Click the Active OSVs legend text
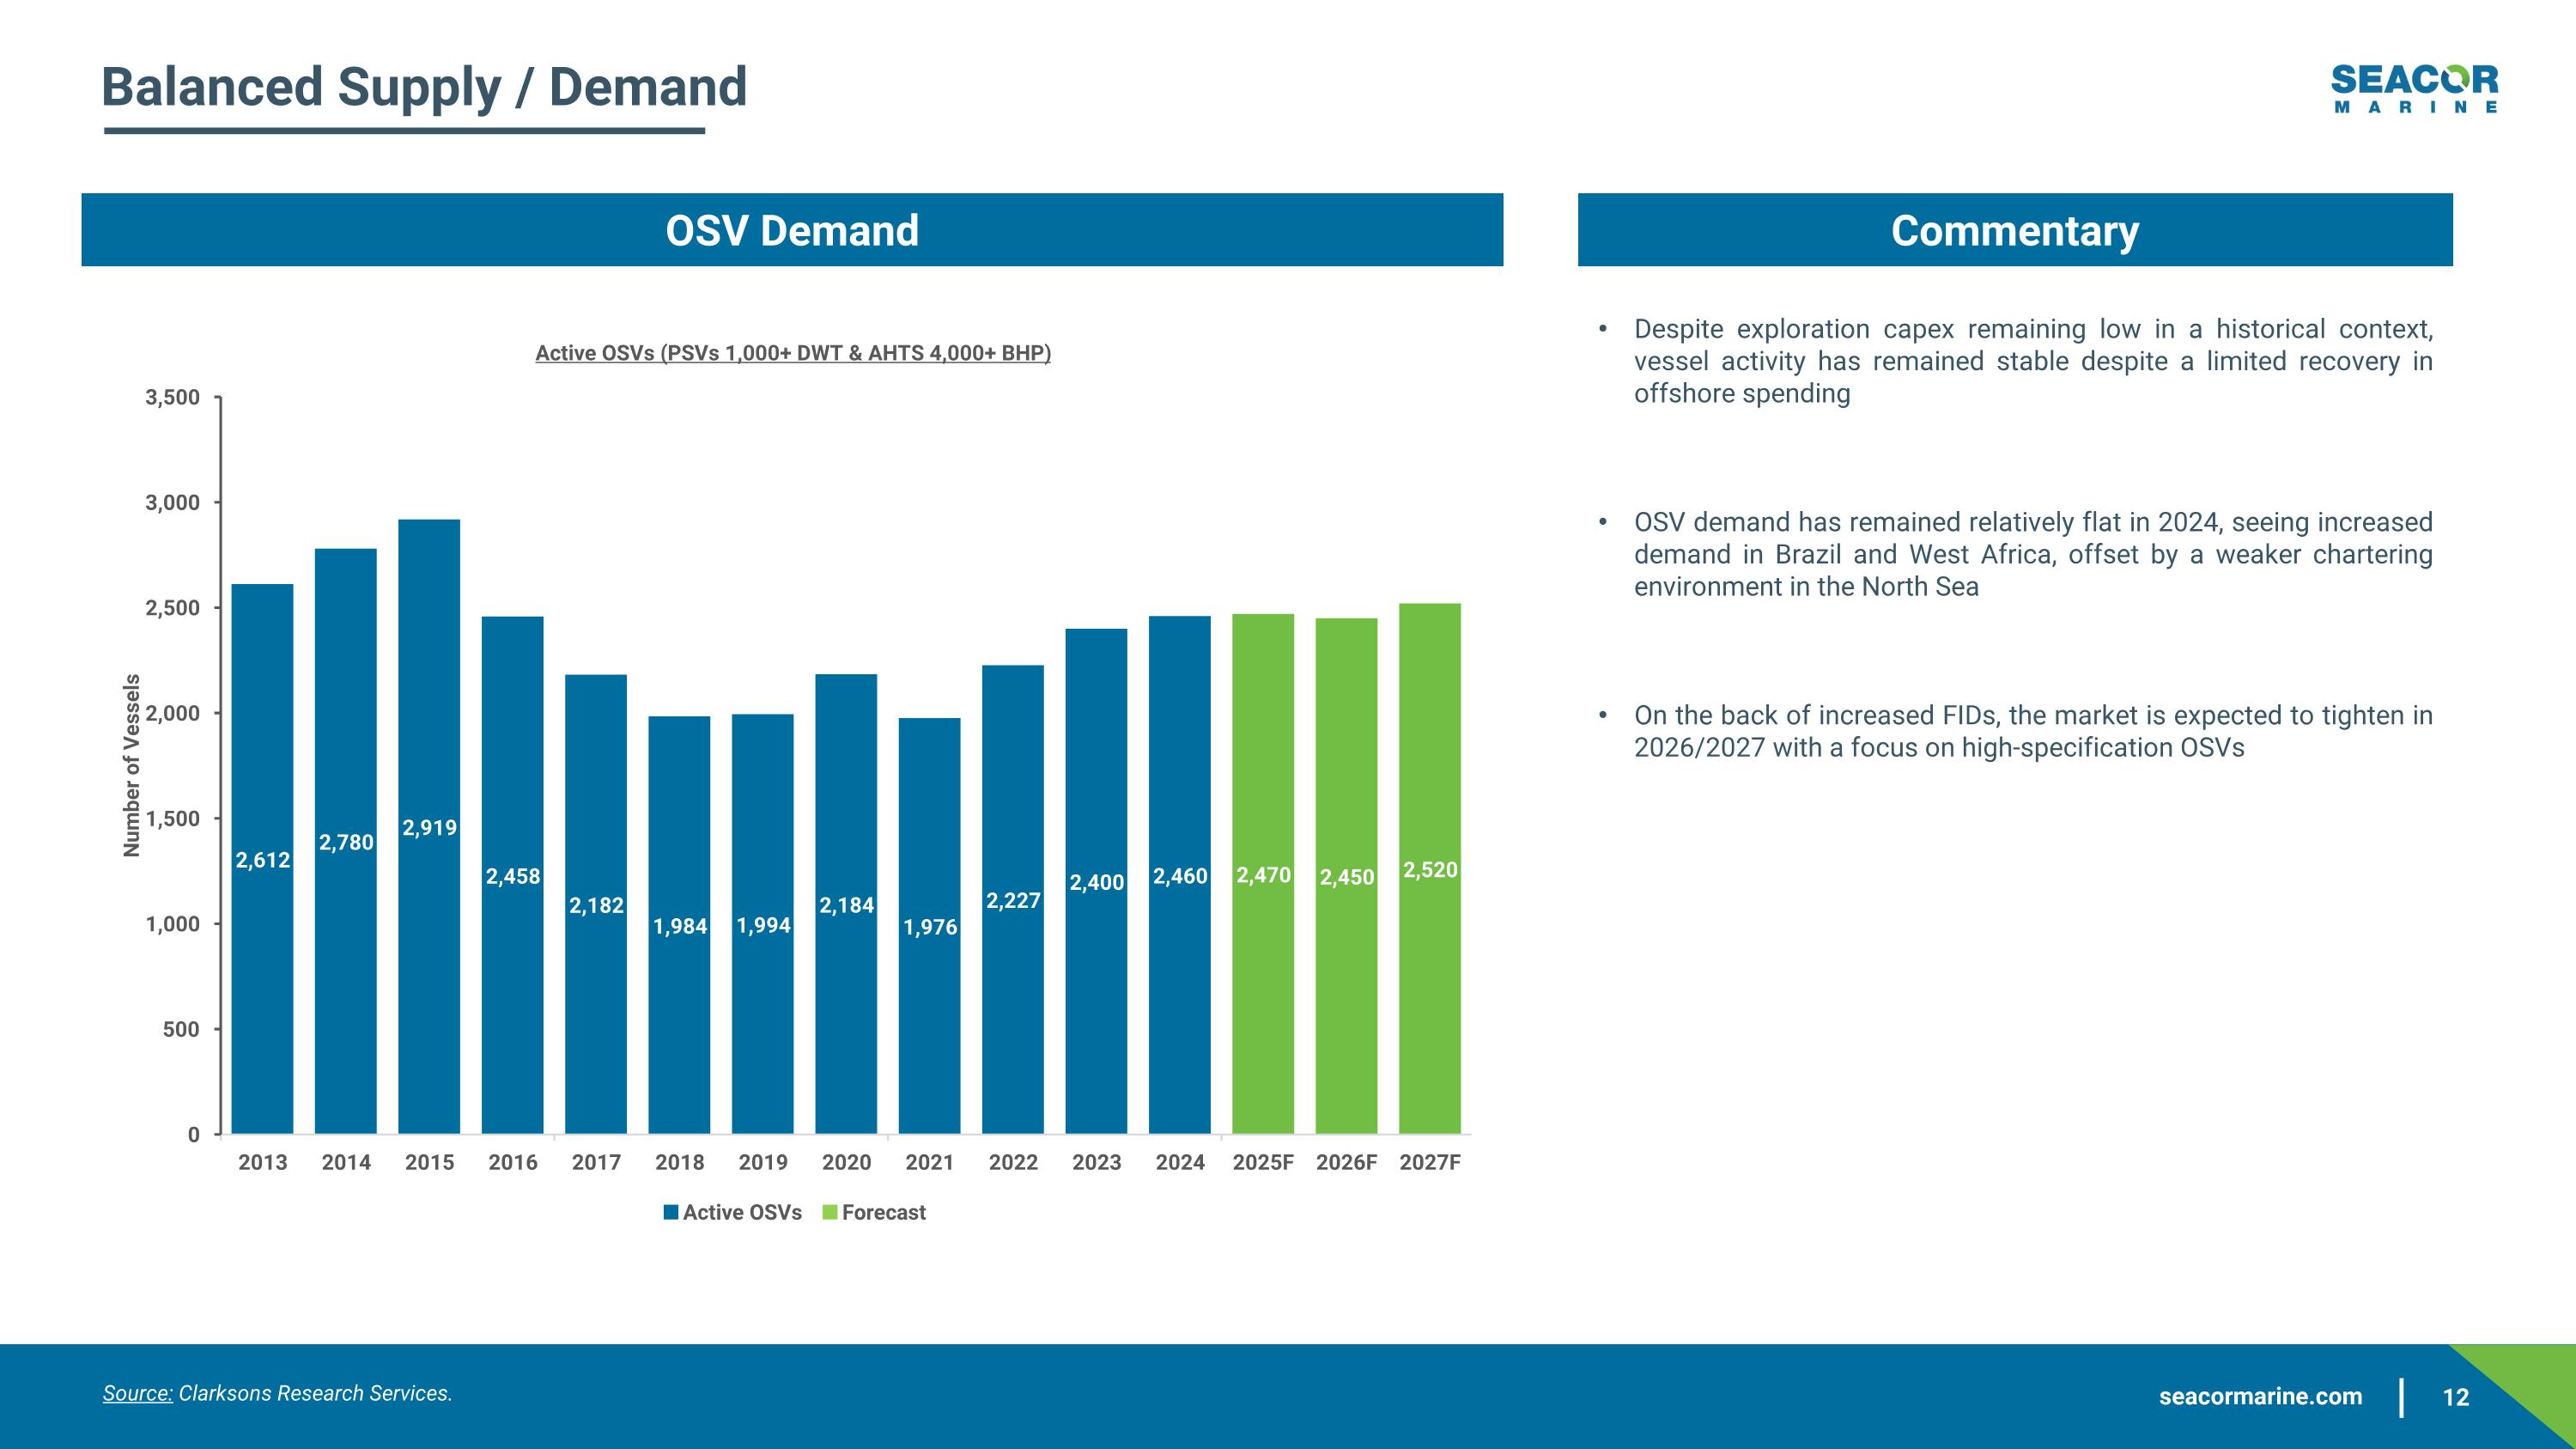Image resolution: width=2576 pixels, height=1449 pixels. pyautogui.click(x=742, y=1212)
